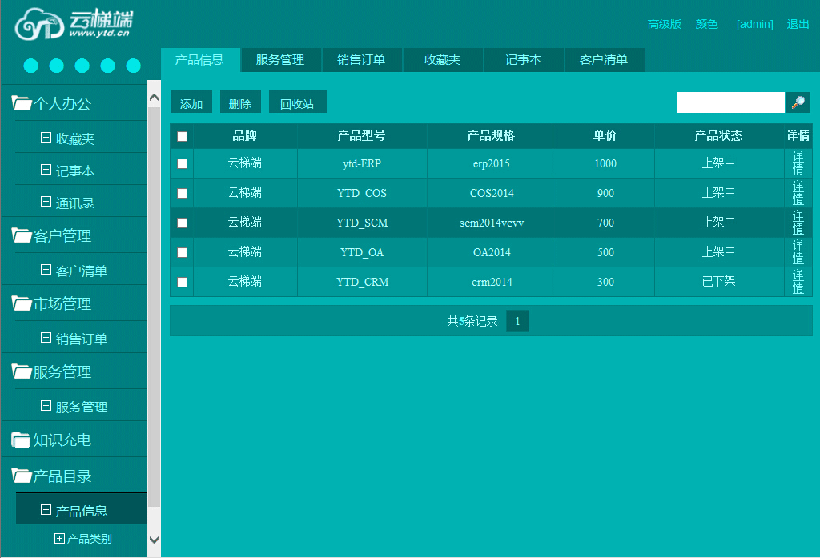Image resolution: width=820 pixels, height=558 pixels.
Task: Click the scm2014vcvv spec cell
Action: [492, 223]
